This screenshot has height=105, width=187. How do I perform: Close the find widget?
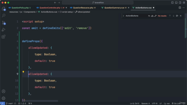point(181,16)
